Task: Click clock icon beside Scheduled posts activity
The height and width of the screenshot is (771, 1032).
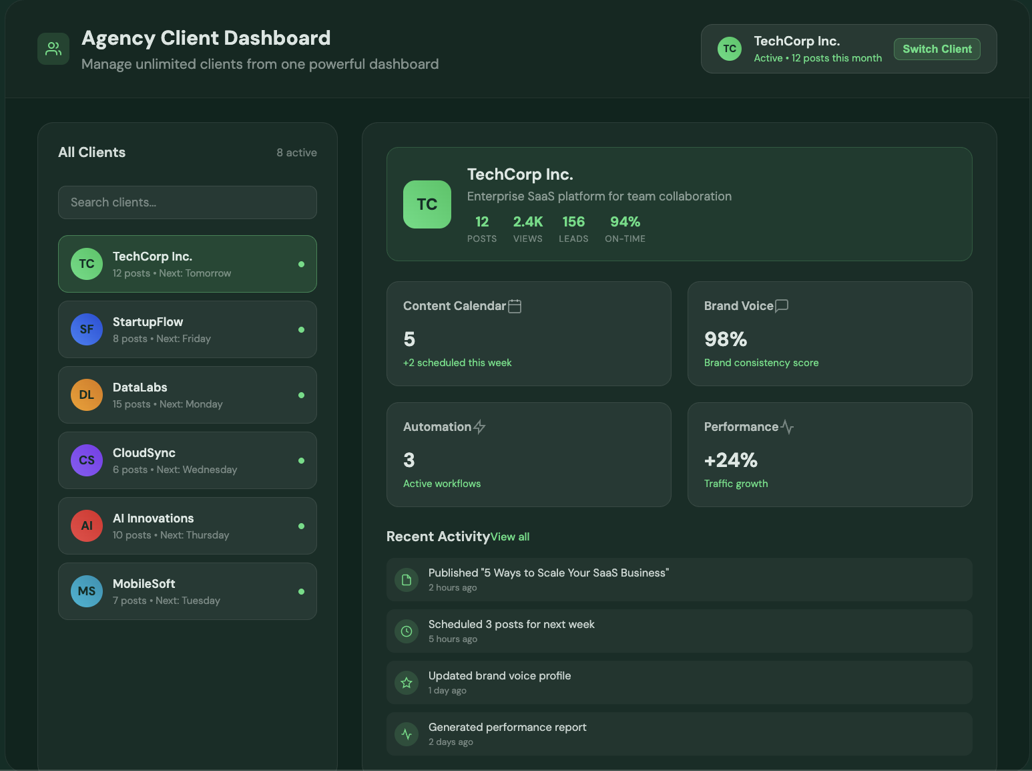Action: [x=407, y=631]
